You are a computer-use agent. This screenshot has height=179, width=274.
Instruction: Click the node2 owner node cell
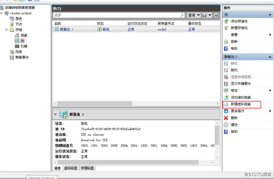click(162, 29)
